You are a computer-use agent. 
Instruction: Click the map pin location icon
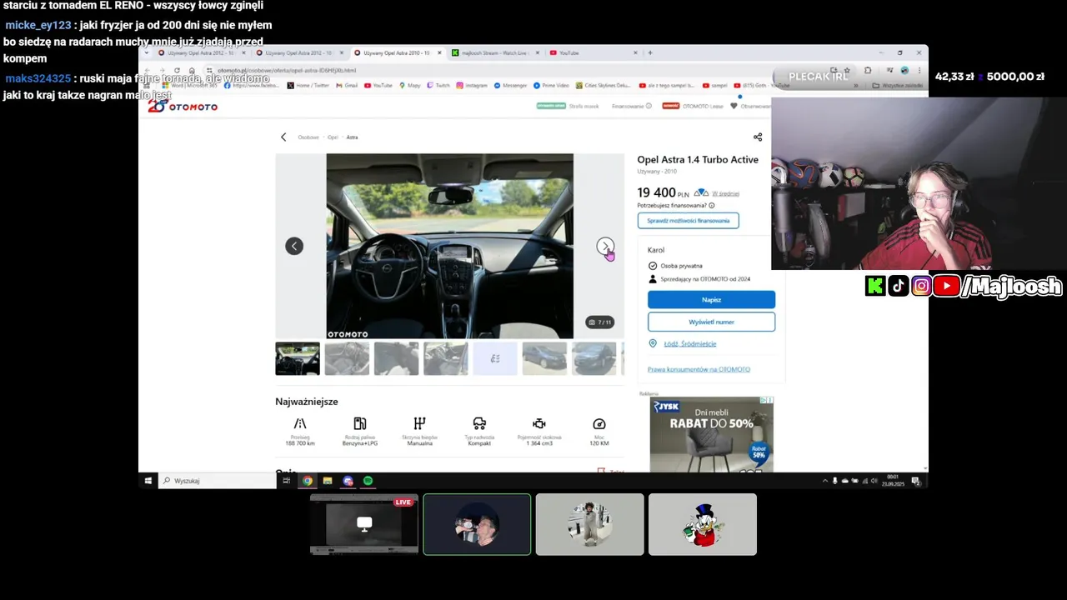tap(654, 343)
